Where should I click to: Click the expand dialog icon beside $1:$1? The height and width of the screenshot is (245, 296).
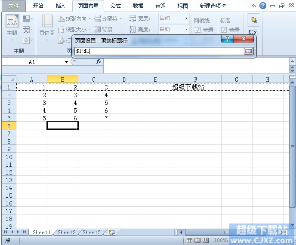pyautogui.click(x=248, y=51)
